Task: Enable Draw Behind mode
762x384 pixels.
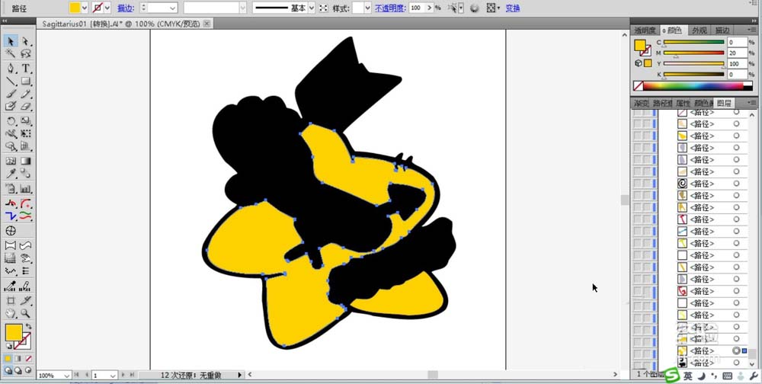Action: pos(18,370)
